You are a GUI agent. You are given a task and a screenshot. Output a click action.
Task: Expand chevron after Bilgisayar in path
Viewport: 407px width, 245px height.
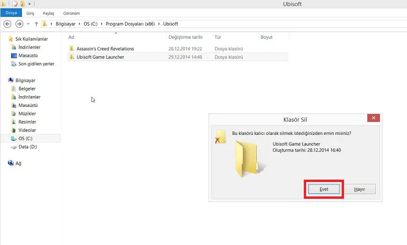coord(79,24)
